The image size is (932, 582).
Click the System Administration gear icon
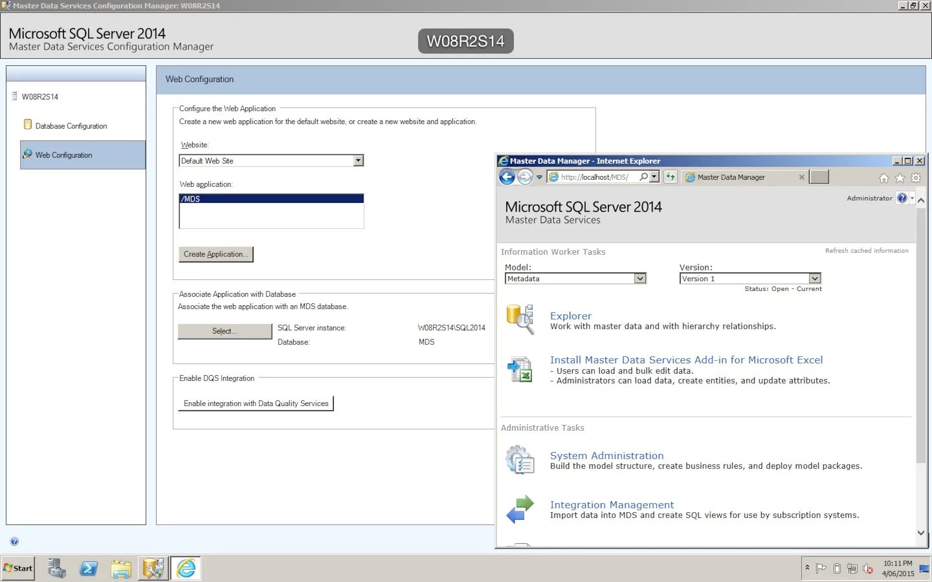(x=520, y=460)
